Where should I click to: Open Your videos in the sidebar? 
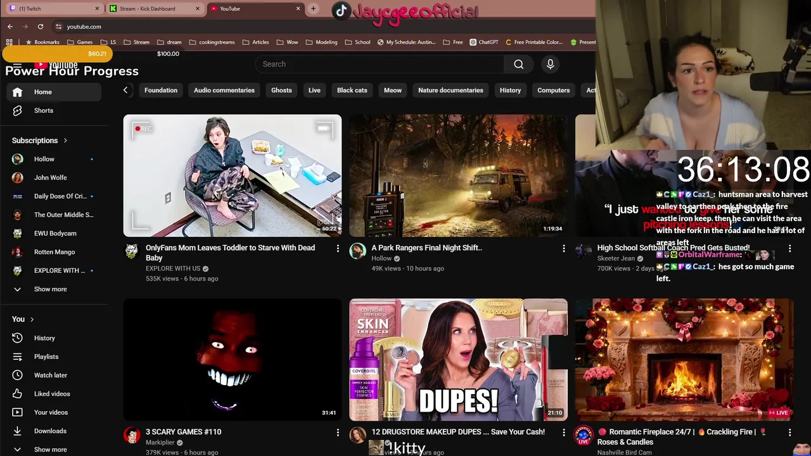coord(54,412)
